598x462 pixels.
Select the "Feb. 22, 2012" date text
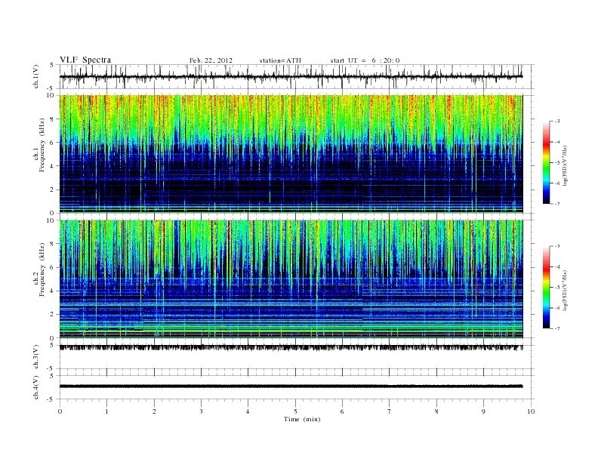tap(211, 60)
